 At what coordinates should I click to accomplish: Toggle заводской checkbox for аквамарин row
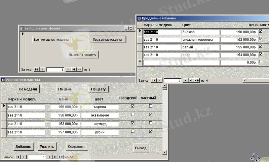[132, 114]
